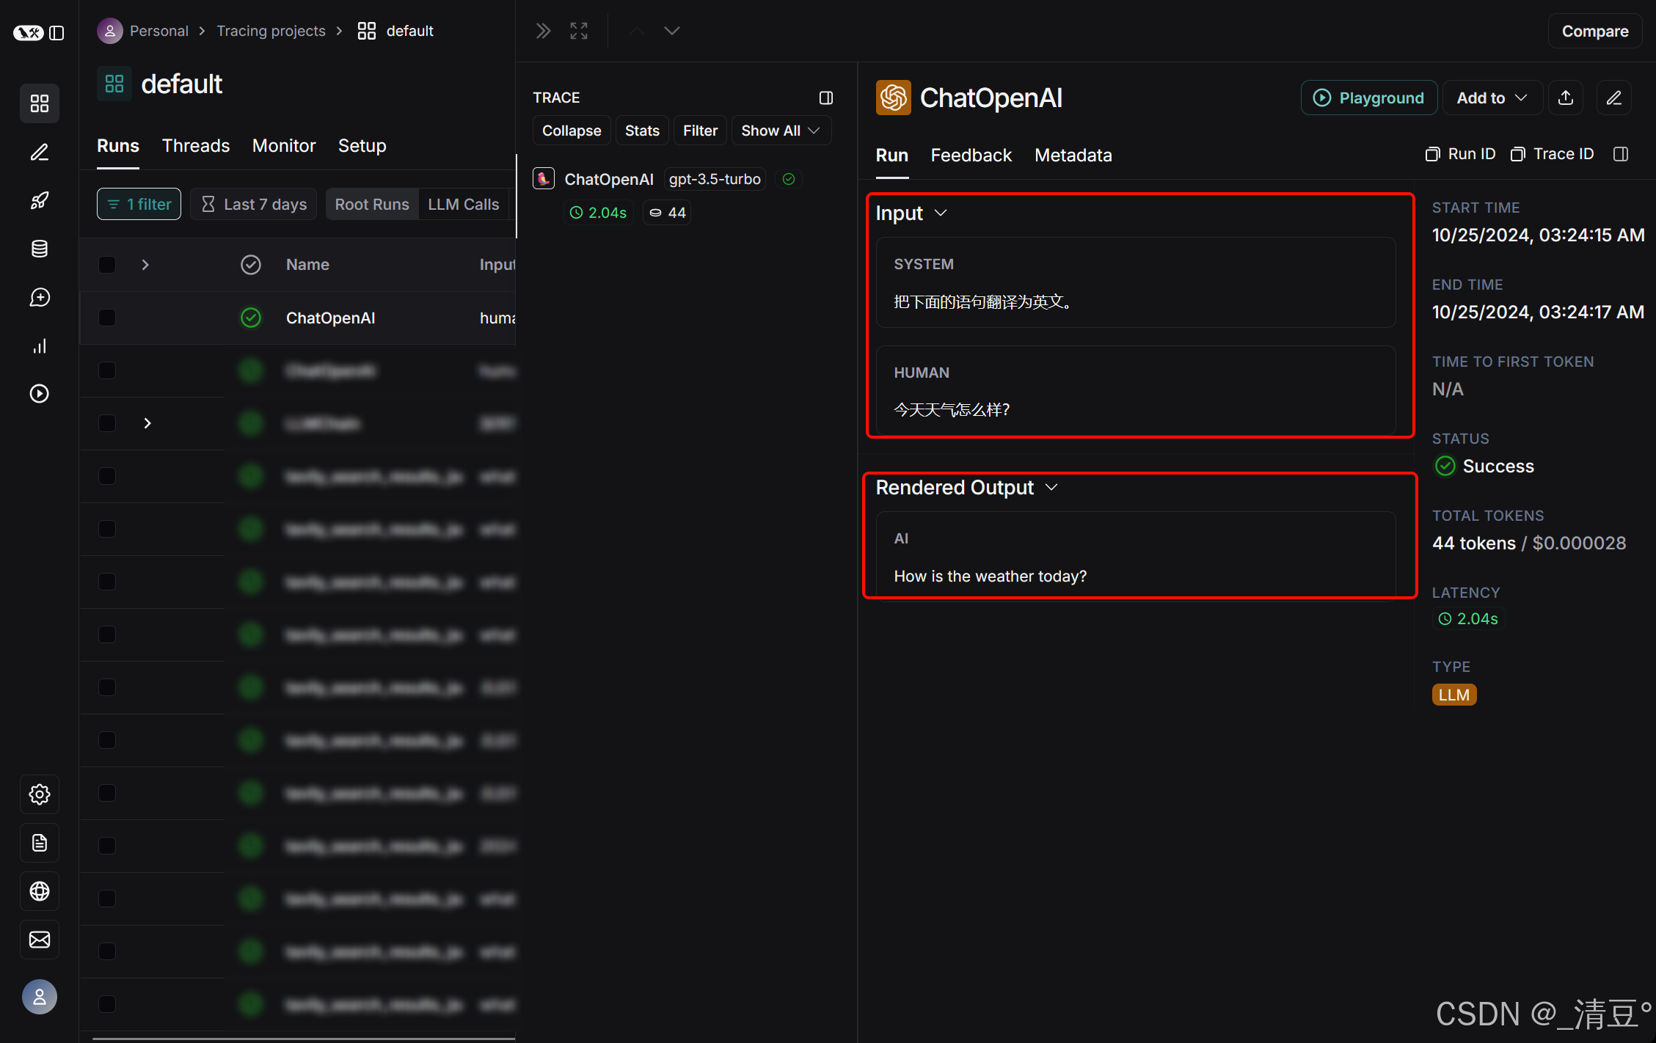This screenshot has height=1043, width=1656.
Task: Switch to the Monitor tab
Action: 284,146
